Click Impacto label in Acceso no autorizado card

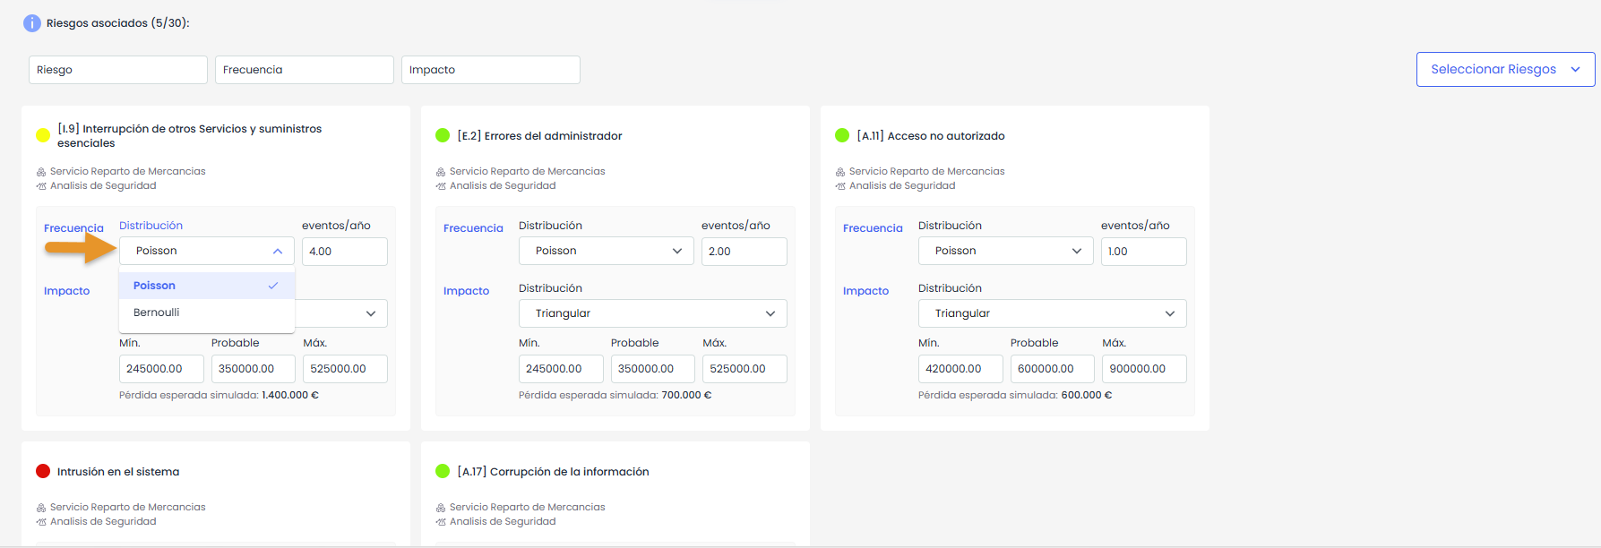[866, 291]
